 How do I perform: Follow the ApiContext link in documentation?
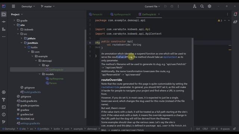pos(170,57)
